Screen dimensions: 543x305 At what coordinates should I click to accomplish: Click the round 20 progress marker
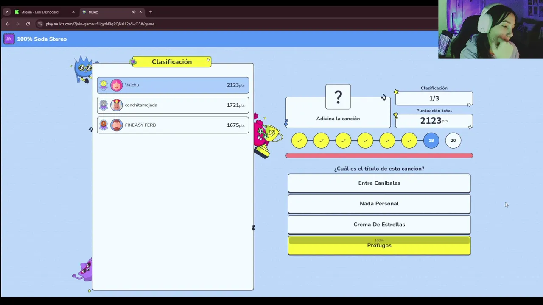(x=453, y=141)
